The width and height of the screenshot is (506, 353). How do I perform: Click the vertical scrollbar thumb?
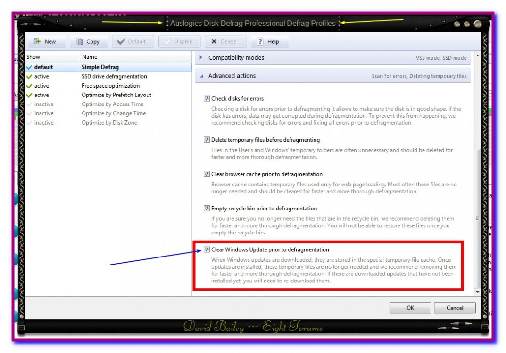[477, 218]
